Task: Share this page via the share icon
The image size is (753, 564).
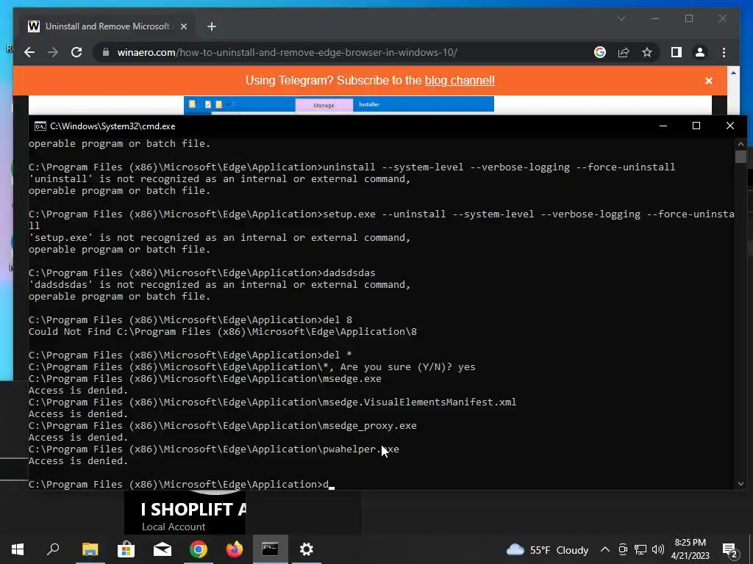Action: (x=624, y=52)
